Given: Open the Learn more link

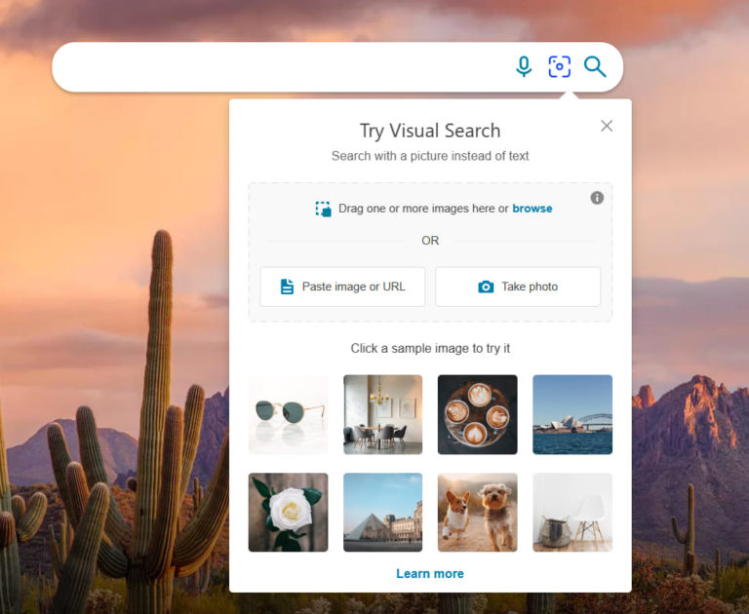Looking at the screenshot, I should [430, 574].
